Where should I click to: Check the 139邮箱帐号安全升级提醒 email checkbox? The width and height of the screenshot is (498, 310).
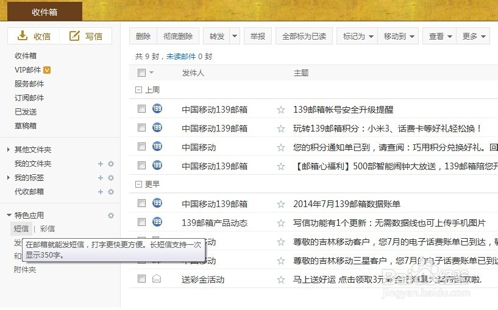pyautogui.click(x=141, y=109)
